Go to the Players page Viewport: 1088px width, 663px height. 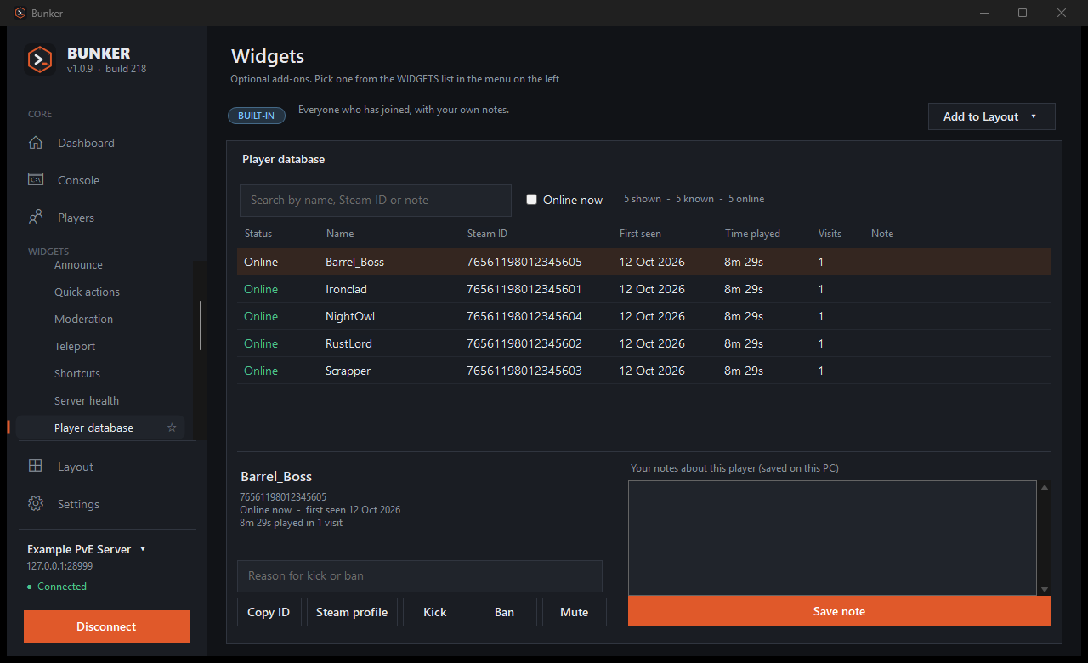tap(76, 218)
